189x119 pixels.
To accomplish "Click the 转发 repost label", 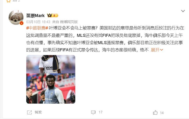I will point(38,112).
